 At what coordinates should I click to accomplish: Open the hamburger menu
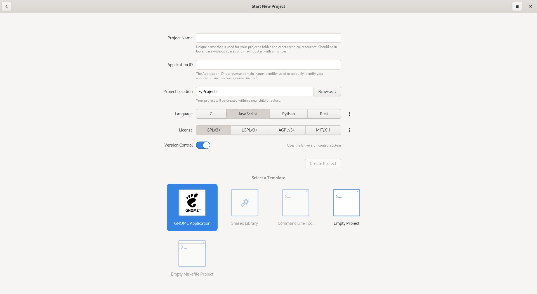tap(517, 6)
